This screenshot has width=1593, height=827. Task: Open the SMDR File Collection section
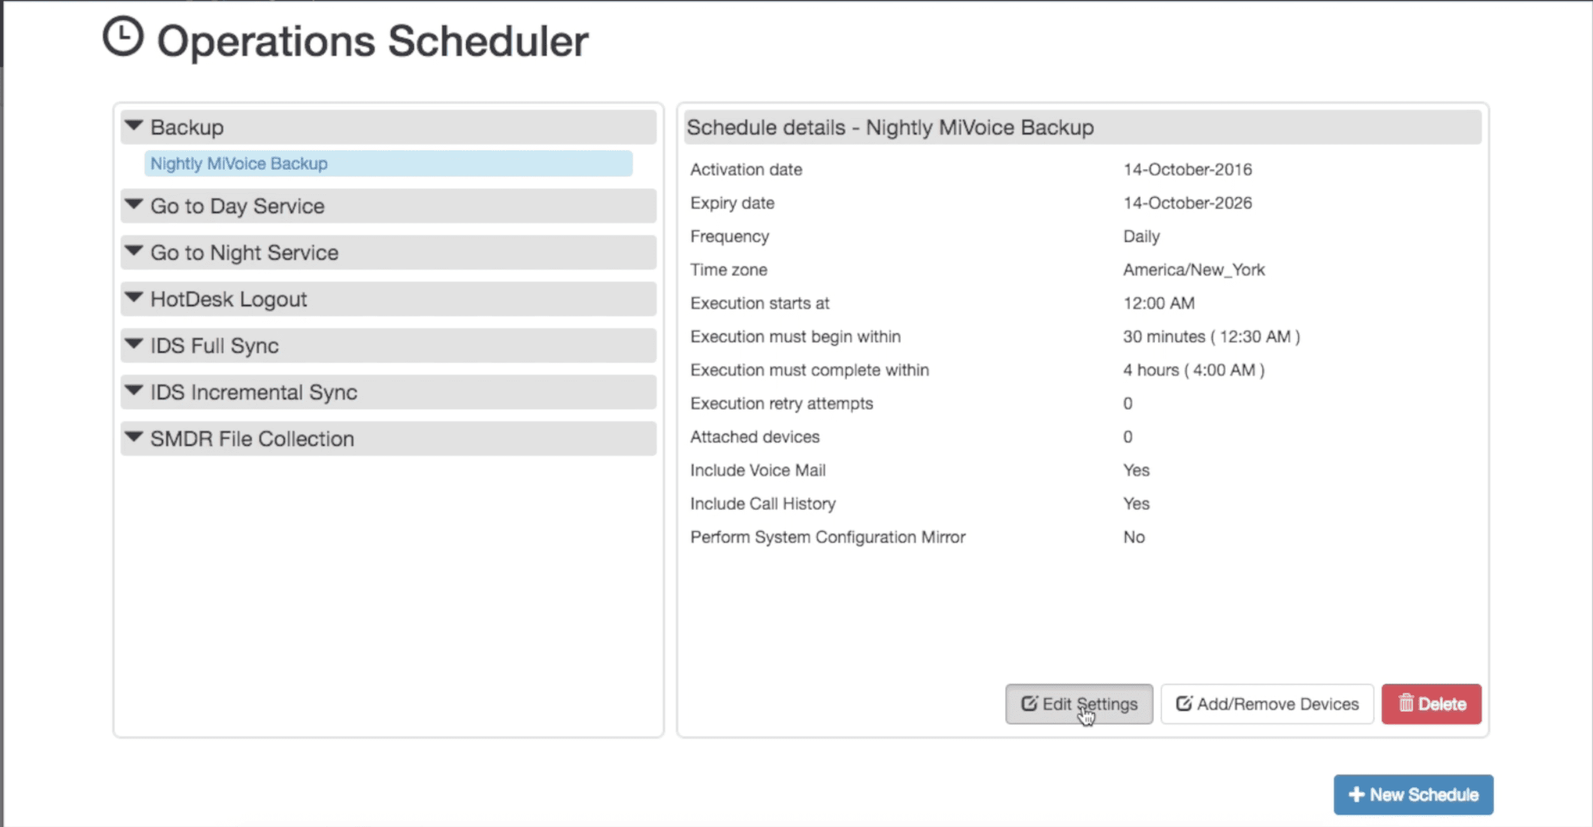click(253, 439)
